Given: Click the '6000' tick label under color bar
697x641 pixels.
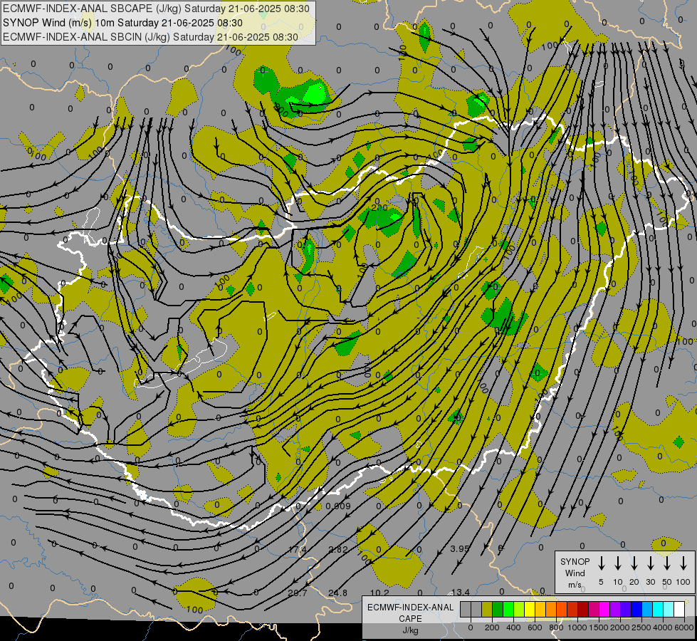Looking at the screenshot, I should (x=684, y=627).
